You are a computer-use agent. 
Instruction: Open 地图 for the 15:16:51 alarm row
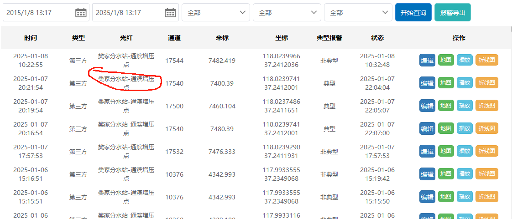(x=446, y=174)
